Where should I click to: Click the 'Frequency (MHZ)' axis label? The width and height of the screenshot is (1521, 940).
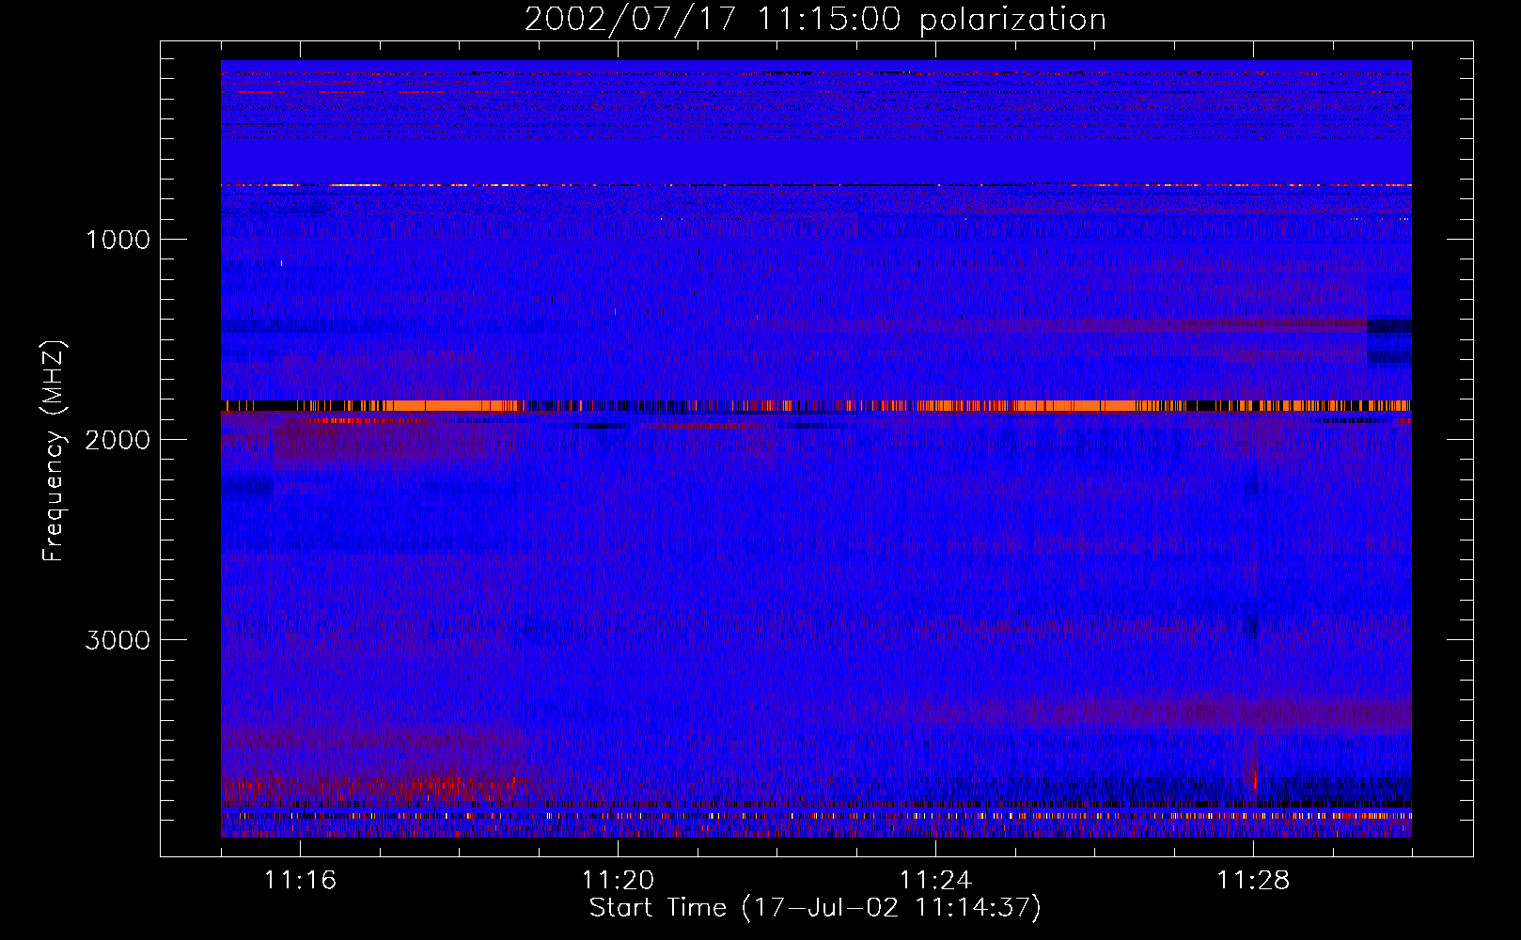click(54, 451)
